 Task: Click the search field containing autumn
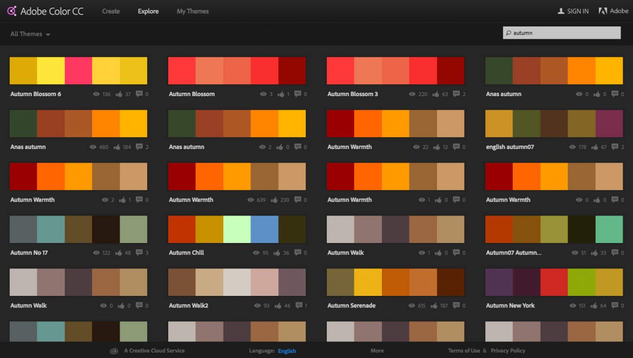565,33
